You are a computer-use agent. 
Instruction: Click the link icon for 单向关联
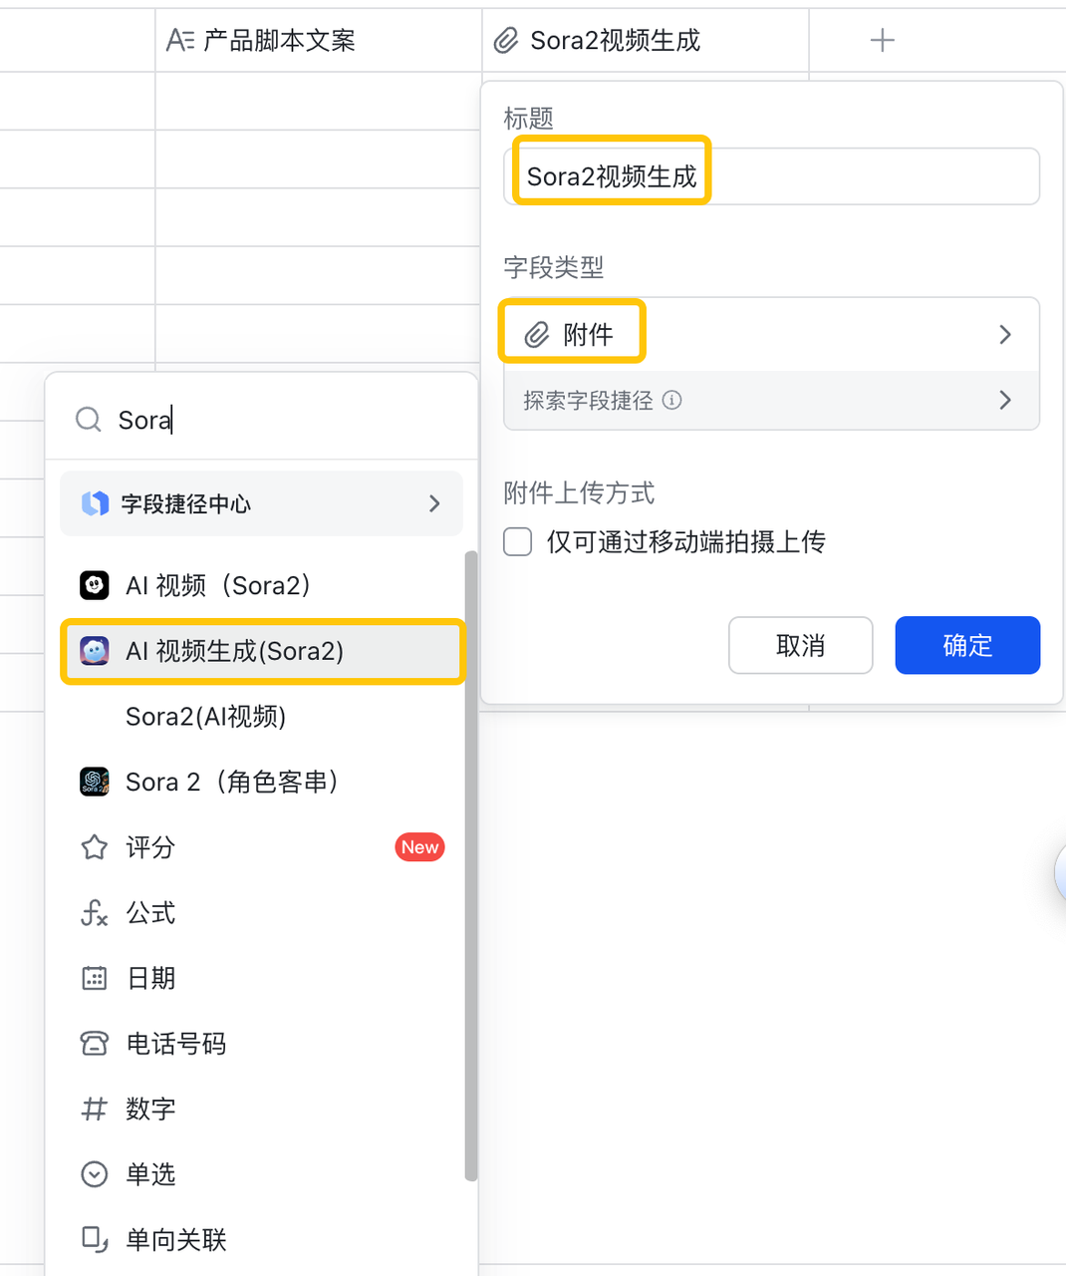tap(95, 1239)
